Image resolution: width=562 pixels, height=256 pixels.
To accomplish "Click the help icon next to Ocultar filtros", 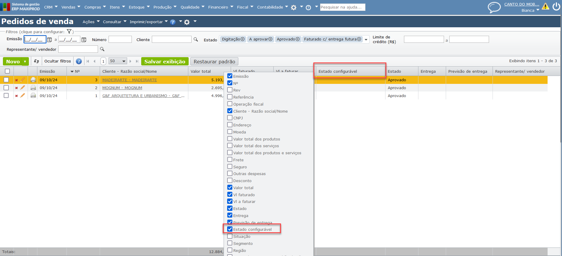I will 79,61.
